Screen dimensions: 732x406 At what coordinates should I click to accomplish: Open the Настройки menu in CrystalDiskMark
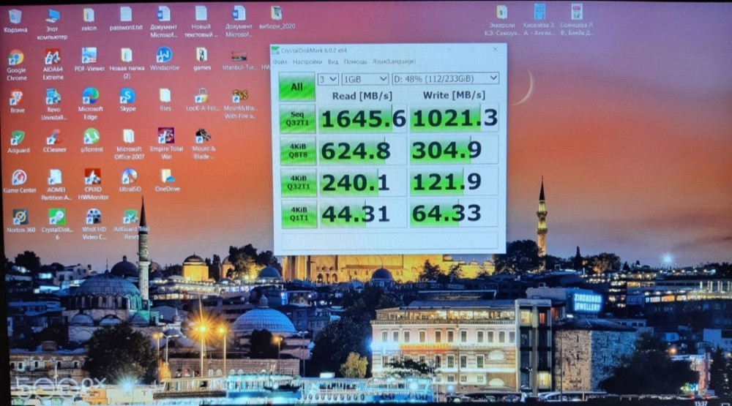[307, 62]
